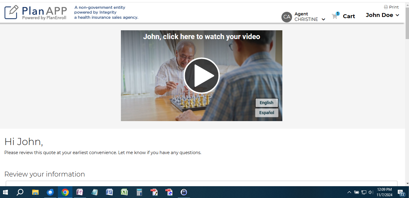Viewport: 409px width, 198px height.
Task: Open the padlock app in taskbar
Action: (x=184, y=192)
